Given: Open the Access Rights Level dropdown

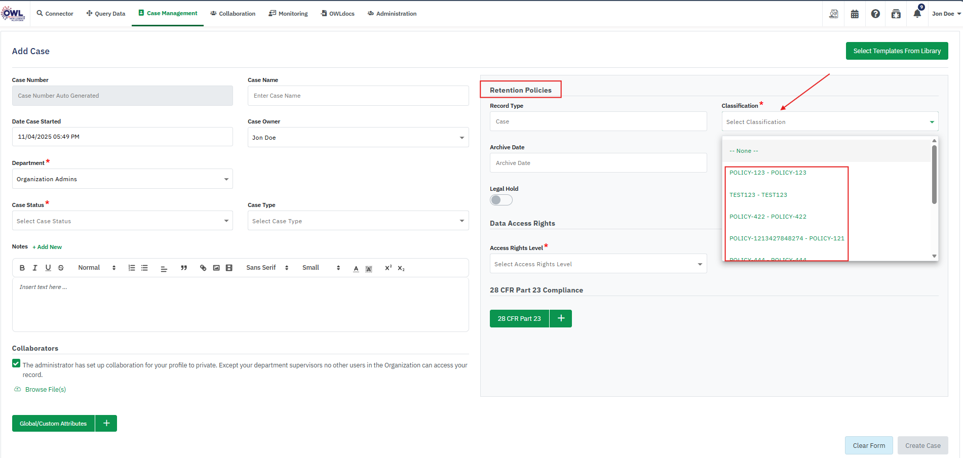Looking at the screenshot, I should click(x=598, y=264).
